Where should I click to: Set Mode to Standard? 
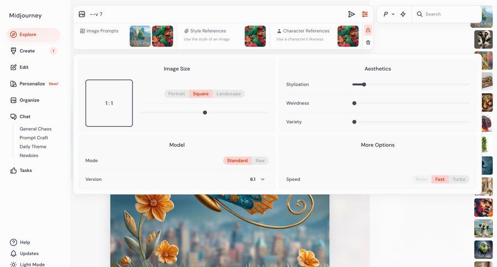[x=237, y=161]
